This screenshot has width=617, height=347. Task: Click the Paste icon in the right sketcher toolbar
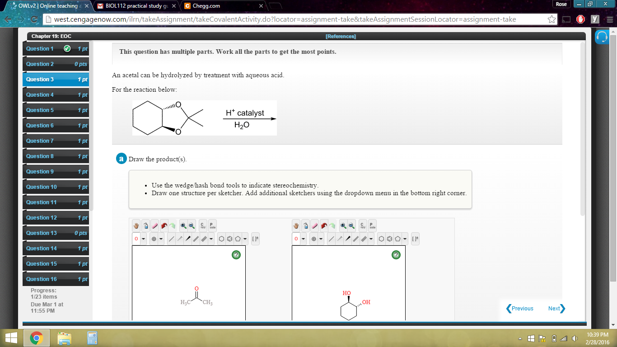click(371, 226)
